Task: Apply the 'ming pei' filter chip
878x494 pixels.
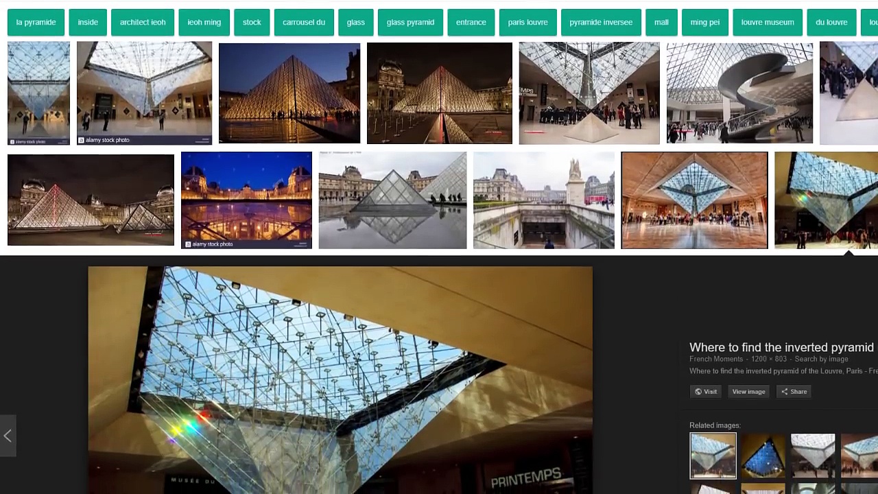Action: [704, 23]
